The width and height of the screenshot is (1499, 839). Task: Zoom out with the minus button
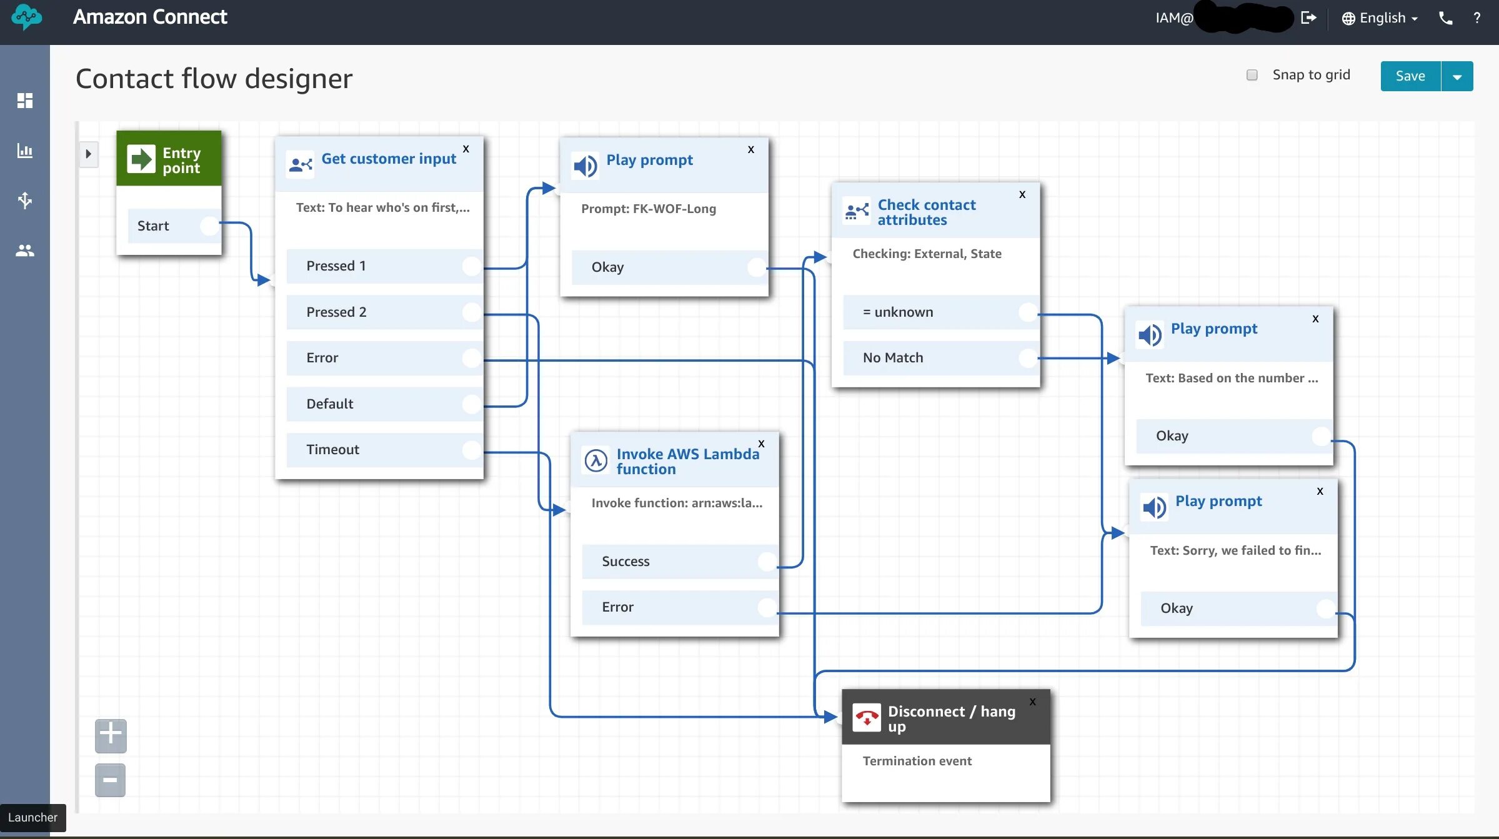[111, 780]
